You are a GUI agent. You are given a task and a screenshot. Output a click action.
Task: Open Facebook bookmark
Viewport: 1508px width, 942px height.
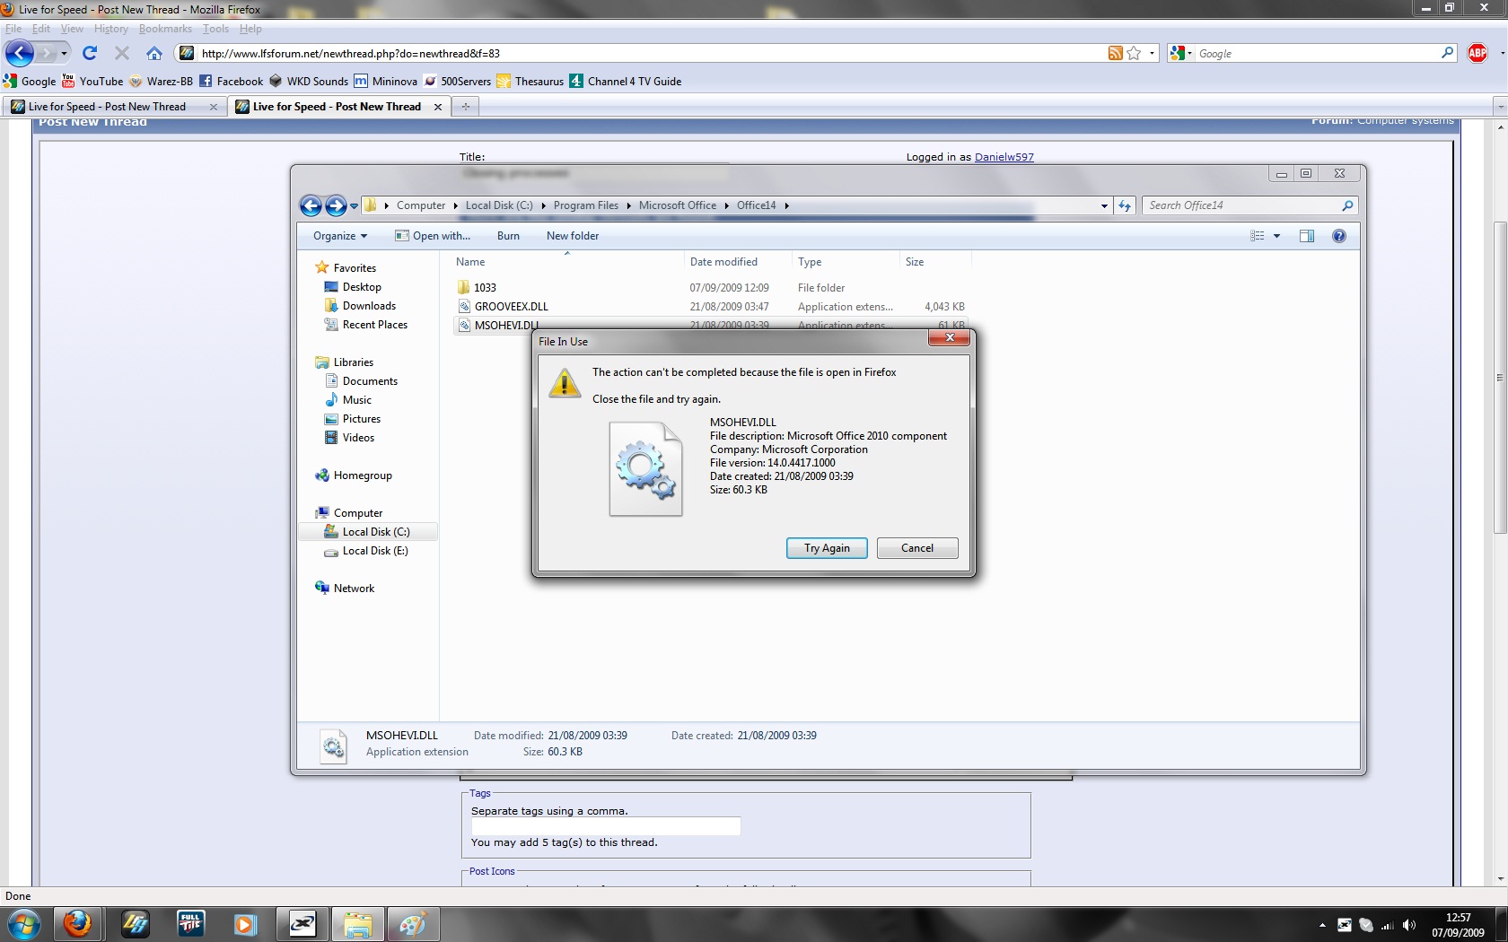point(232,81)
